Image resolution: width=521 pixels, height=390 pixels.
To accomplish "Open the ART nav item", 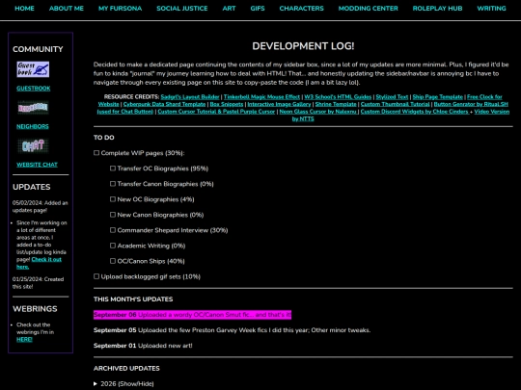I will (x=229, y=9).
